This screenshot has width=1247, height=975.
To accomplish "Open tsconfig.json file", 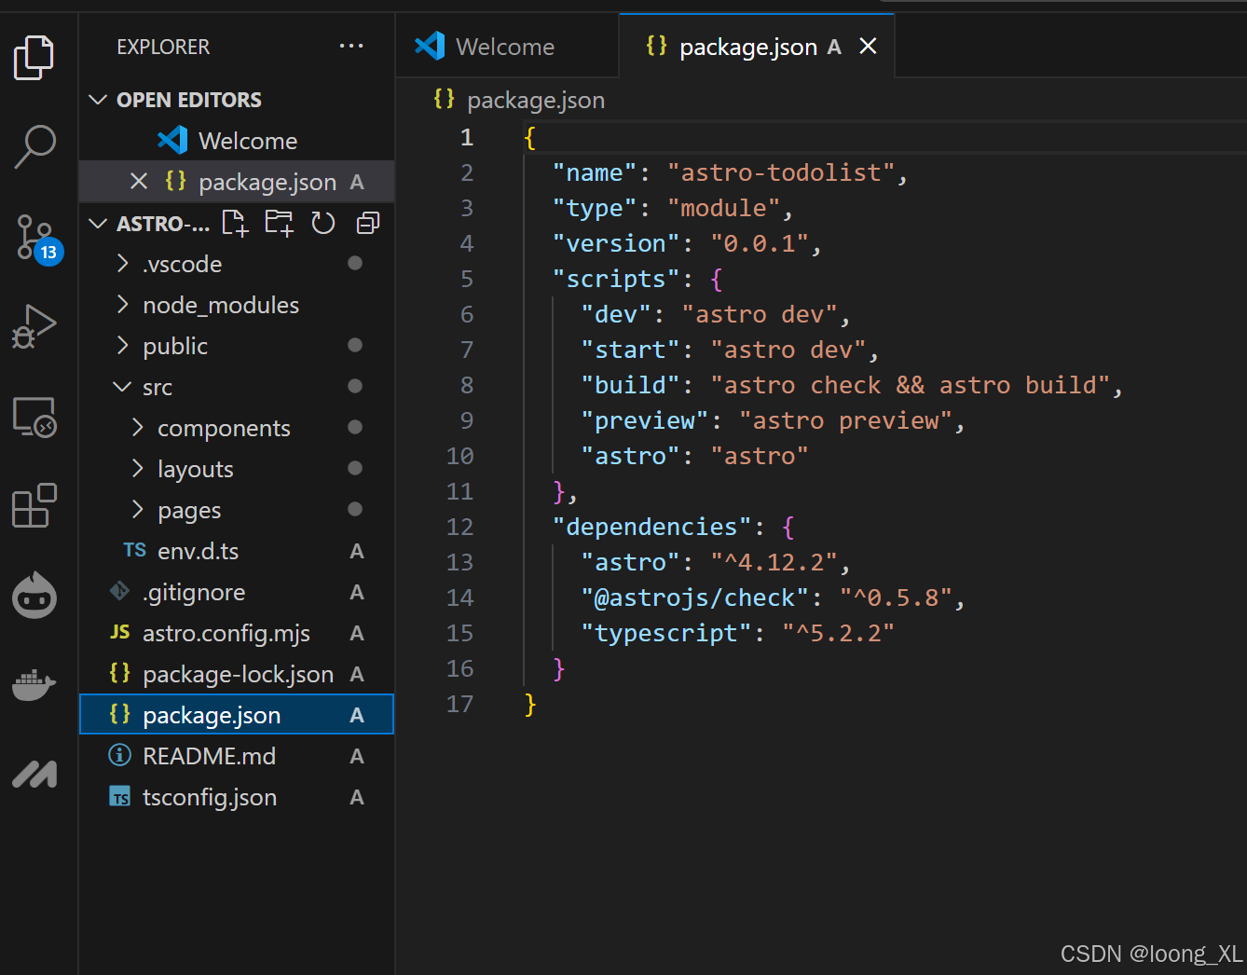I will pos(237,797).
